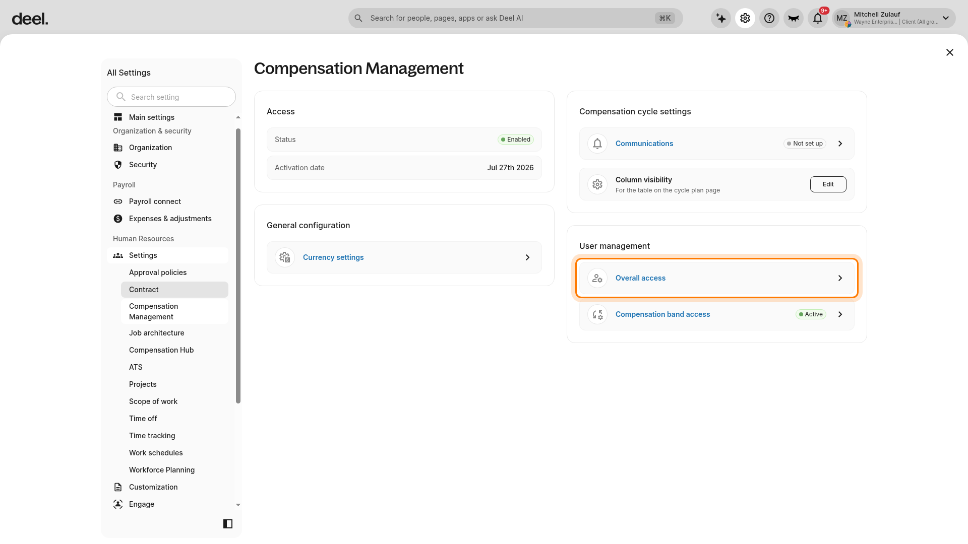Select Contract in sidebar
This screenshot has height=544, width=968.
(x=174, y=290)
